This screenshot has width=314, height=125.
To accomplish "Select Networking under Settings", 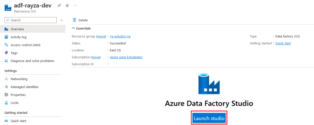I will pyautogui.click(x=19, y=79).
